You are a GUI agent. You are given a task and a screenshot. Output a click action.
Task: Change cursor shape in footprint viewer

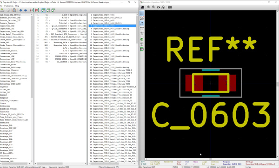click(142, 33)
